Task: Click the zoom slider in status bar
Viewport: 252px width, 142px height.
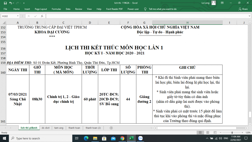Action: coord(232,133)
